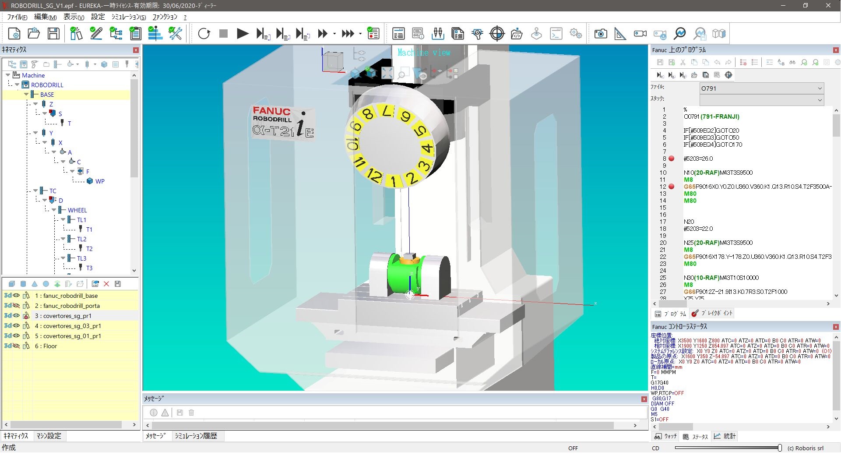The image size is (841, 473).
Task: Toggle visibility of Floor object
Action: click(x=16, y=346)
